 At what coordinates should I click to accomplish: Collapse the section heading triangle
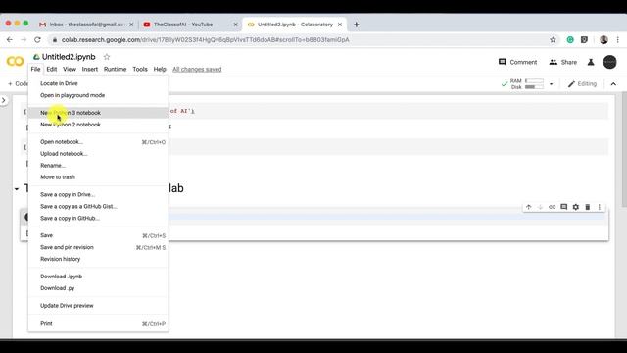tap(17, 188)
